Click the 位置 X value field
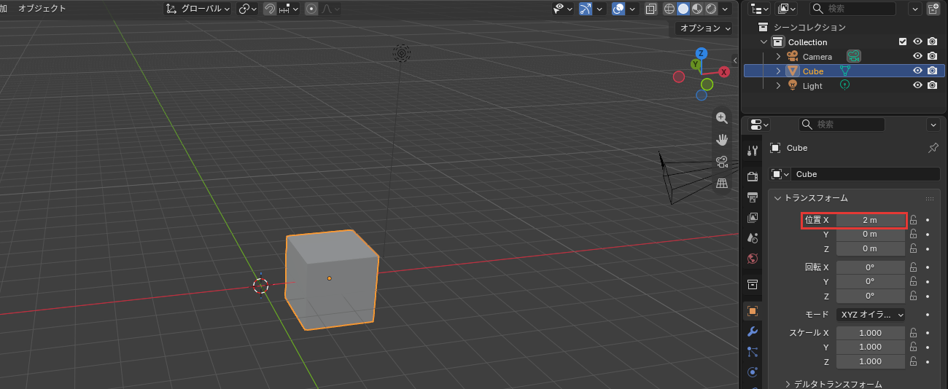Viewport: 948px width, 389px height. [x=870, y=220]
